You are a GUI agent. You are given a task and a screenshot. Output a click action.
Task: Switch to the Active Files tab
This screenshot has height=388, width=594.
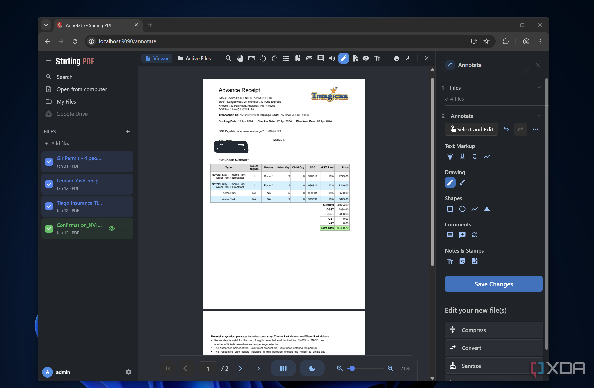194,58
